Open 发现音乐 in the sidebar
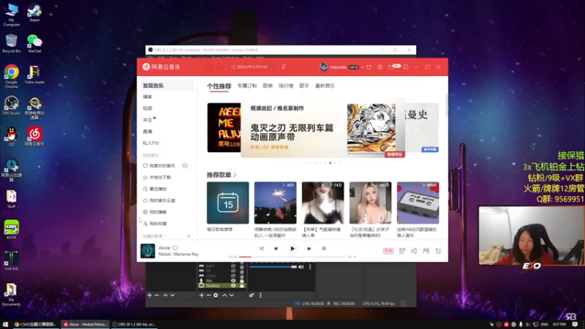This screenshot has width=585, height=329. (x=167, y=86)
